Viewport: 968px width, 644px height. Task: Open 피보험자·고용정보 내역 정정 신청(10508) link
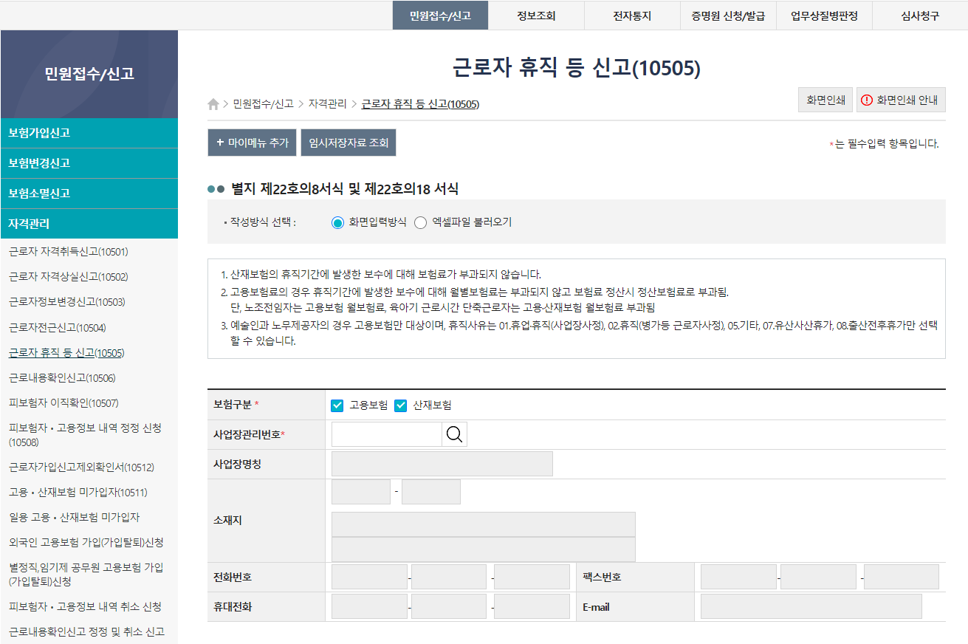85,435
